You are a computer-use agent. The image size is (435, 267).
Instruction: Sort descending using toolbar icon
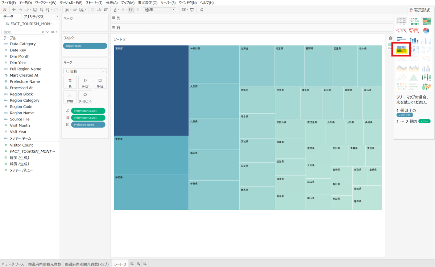[x=105, y=10]
